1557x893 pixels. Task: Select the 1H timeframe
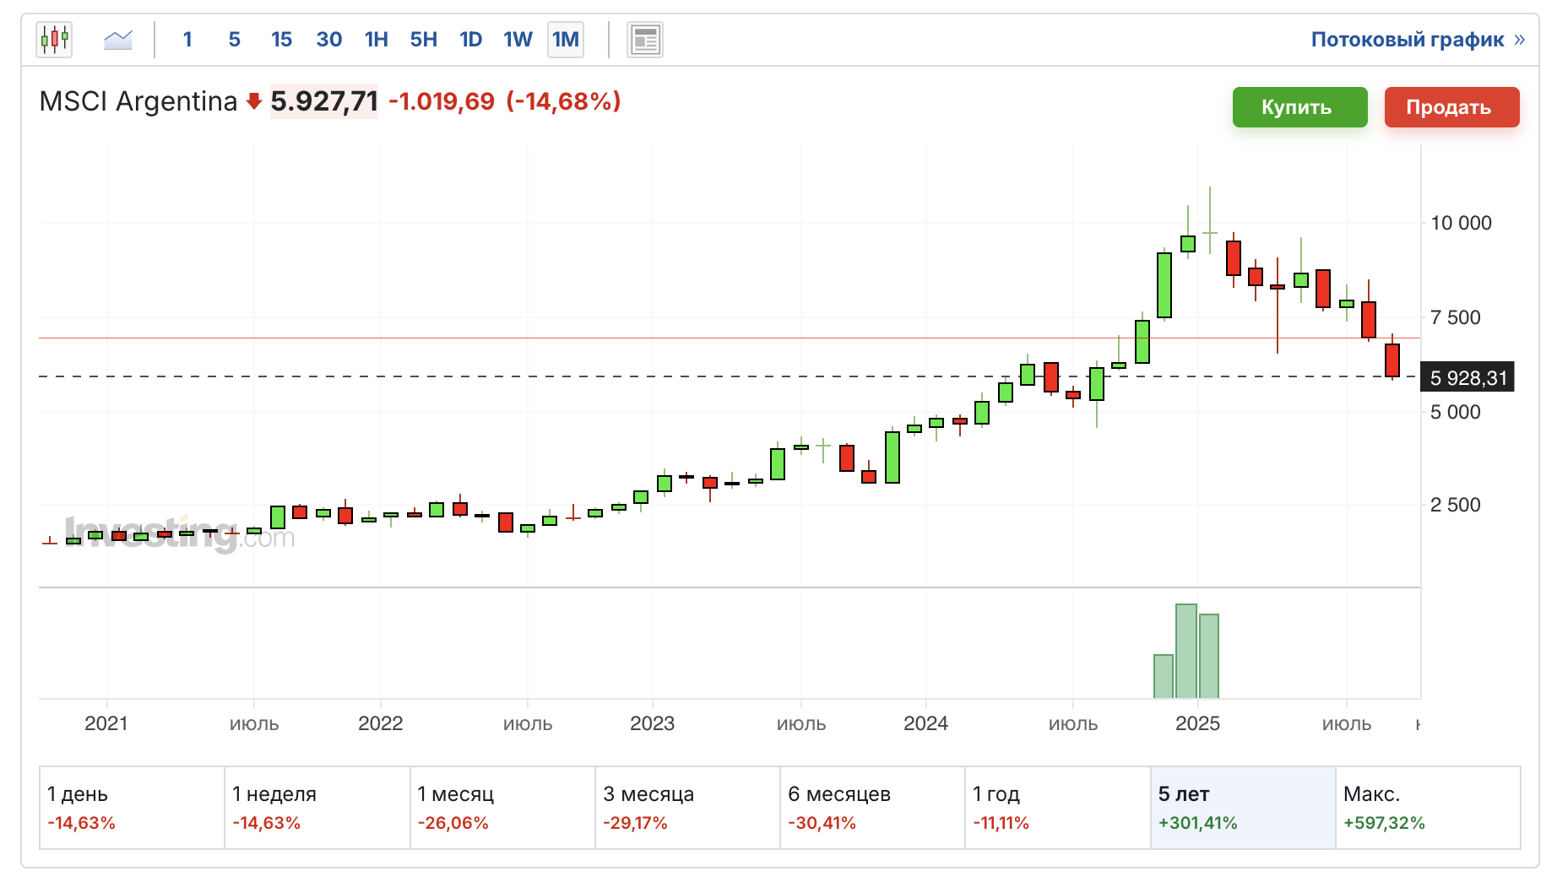coord(375,39)
